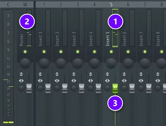Click the M column header
The image size is (166, 126).
[25, 5]
